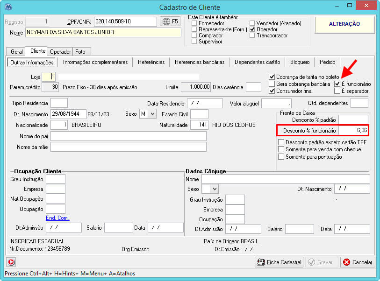Switch to the Geral tab

click(x=16, y=51)
